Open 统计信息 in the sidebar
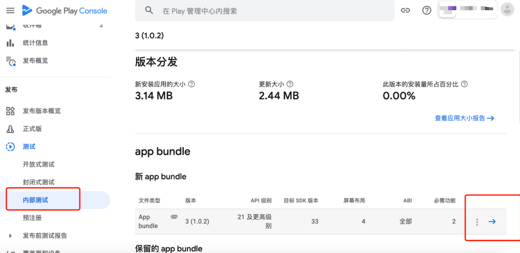This screenshot has height=253, width=520. (x=35, y=43)
